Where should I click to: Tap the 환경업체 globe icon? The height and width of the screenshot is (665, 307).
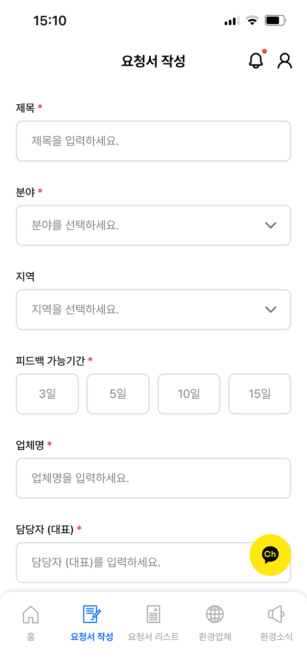pyautogui.click(x=215, y=614)
